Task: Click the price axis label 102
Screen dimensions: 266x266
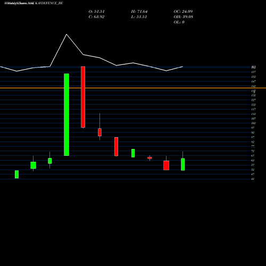Action: pyautogui.click(x=253, y=123)
